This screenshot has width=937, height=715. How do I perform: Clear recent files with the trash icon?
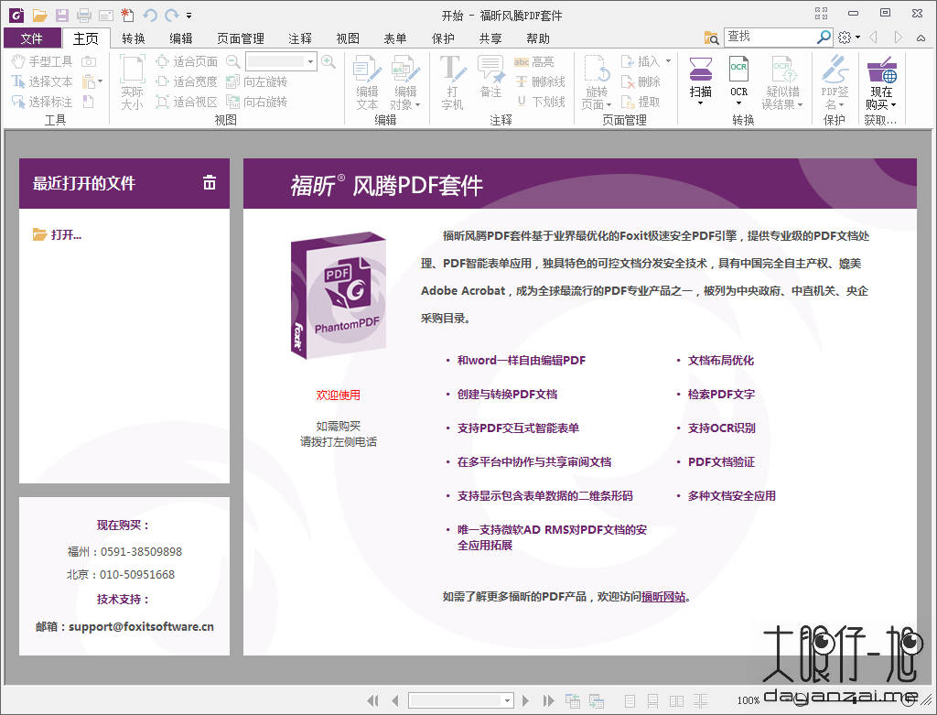point(210,182)
